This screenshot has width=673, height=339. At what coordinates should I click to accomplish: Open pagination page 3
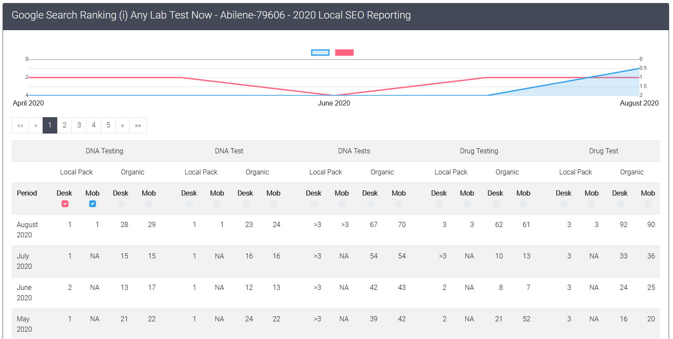pyautogui.click(x=79, y=125)
